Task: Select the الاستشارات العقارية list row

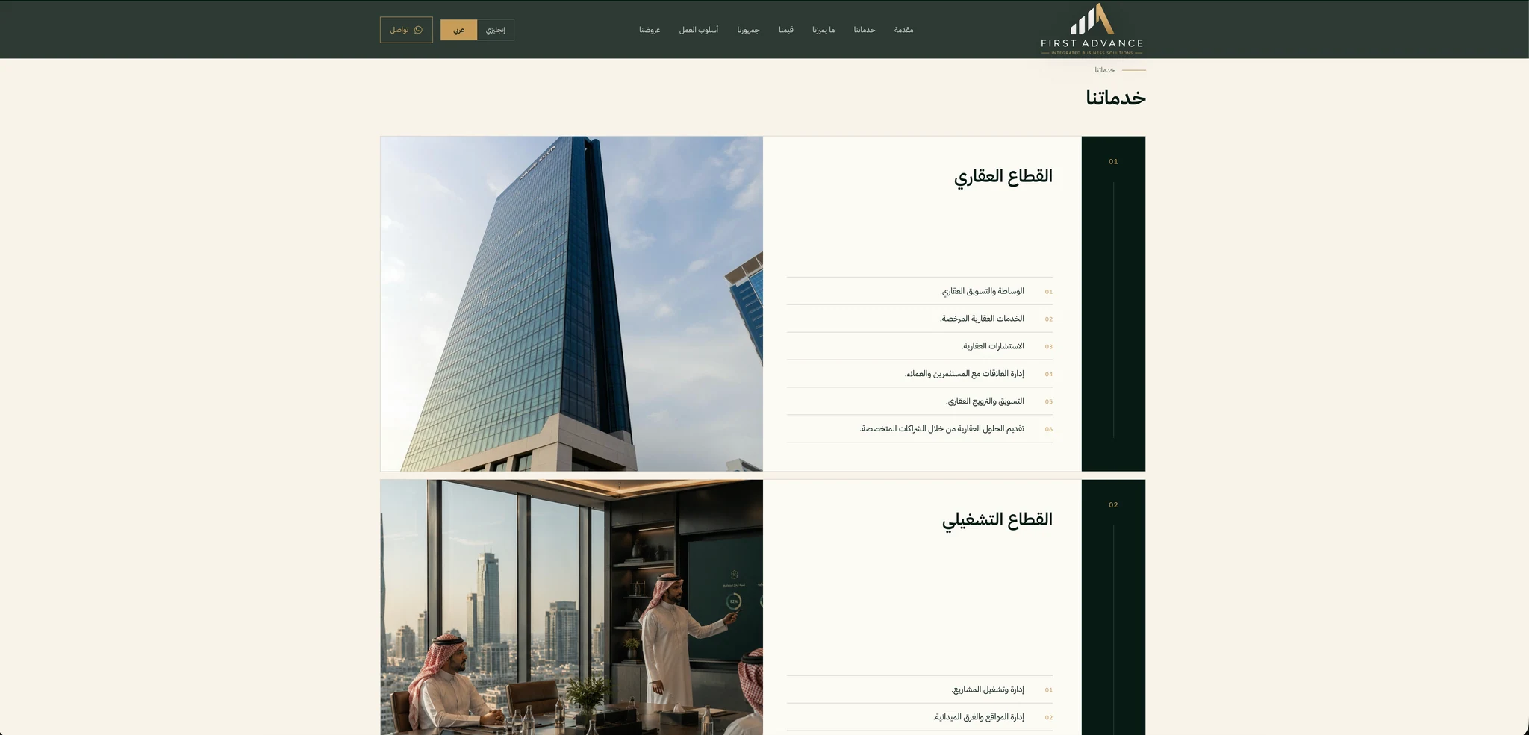Action: pyautogui.click(x=920, y=346)
